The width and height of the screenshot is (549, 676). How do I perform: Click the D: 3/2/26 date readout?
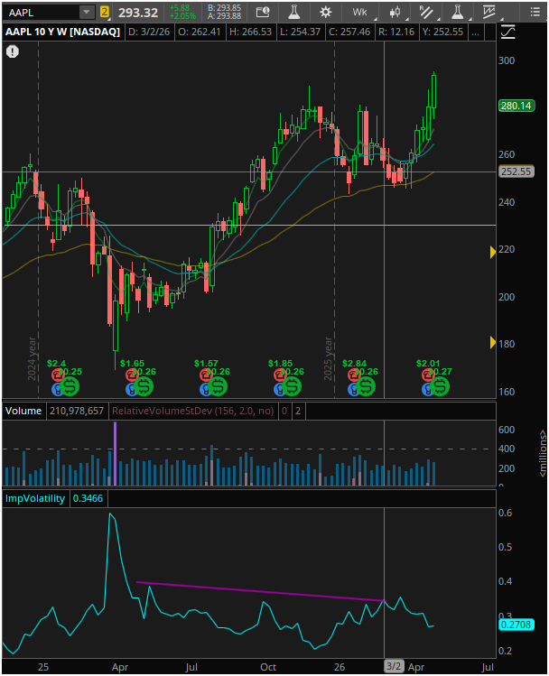click(149, 32)
